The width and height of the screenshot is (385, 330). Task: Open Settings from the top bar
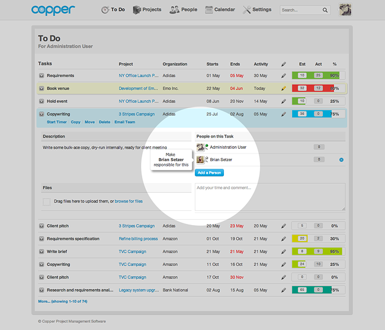tap(257, 9)
